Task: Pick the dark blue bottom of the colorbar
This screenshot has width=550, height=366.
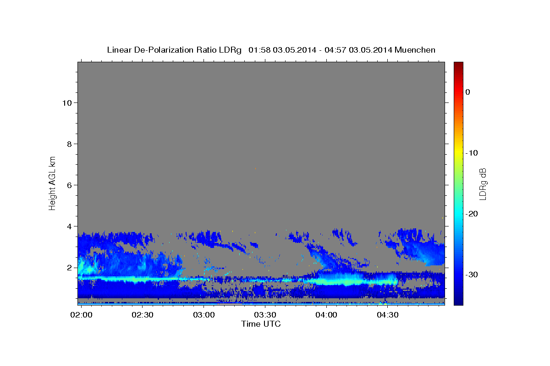Action: (458, 301)
